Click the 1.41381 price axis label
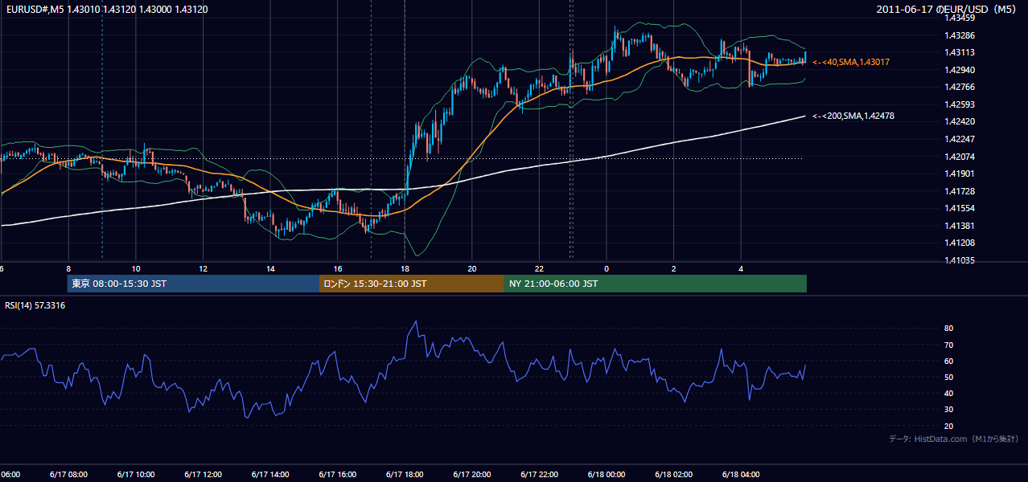Viewport: 1028px width, 482px height. [x=960, y=226]
